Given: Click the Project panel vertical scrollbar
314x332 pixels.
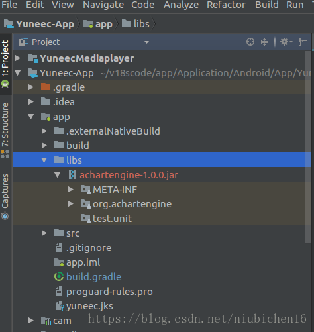Looking at the screenshot, I should 308,147.
